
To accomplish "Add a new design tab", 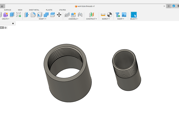I will pyautogui.click(x=169, y=6).
